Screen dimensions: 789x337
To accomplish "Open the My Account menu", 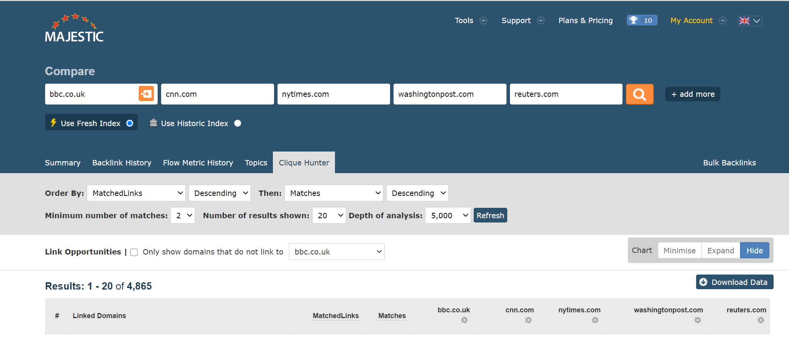I will (x=691, y=20).
